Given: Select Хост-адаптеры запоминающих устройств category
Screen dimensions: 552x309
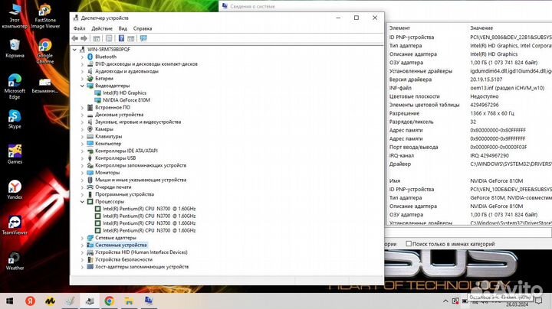Looking at the screenshot, I should point(142,266).
